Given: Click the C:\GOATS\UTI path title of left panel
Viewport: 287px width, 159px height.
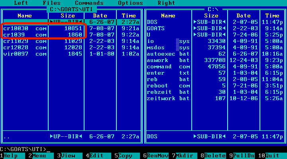Looking at the screenshot, I should [x=71, y=9].
